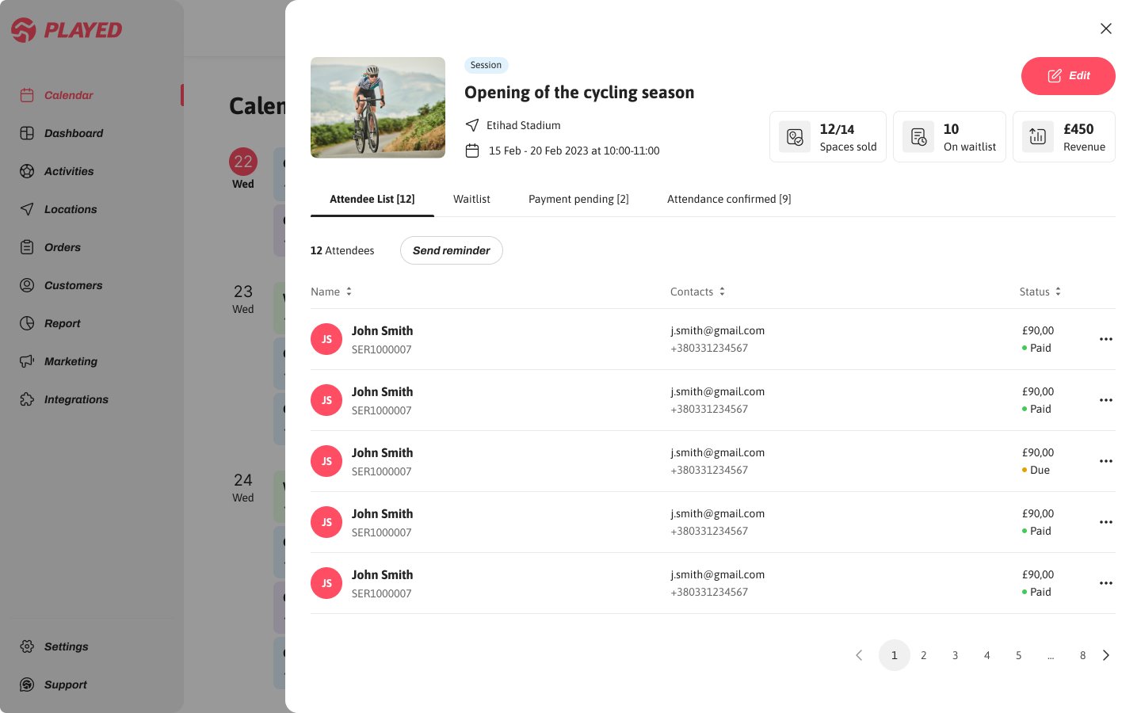Screen dimensions: 1141x713
Task: Go to Activities icon in sidebar
Action: [x=27, y=171]
